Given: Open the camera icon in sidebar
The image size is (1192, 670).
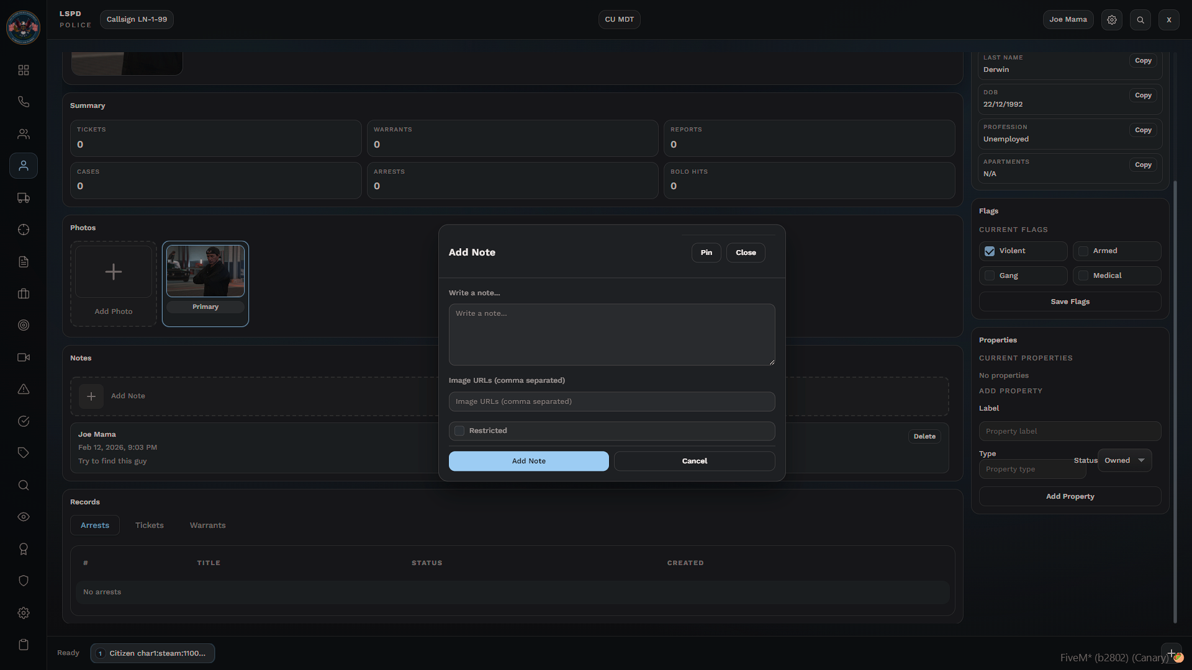Looking at the screenshot, I should pyautogui.click(x=24, y=357).
